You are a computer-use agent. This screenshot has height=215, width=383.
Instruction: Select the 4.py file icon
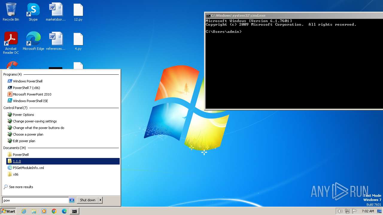coord(78,41)
